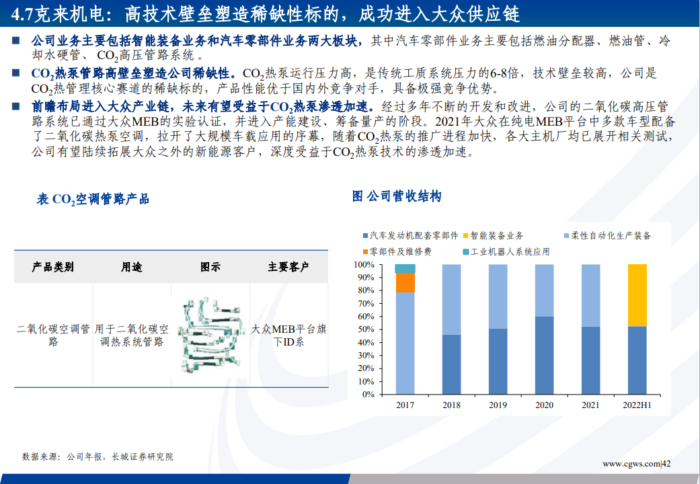
Task: Click the 表 CO2空调管路产品 table title
Action: (93, 199)
